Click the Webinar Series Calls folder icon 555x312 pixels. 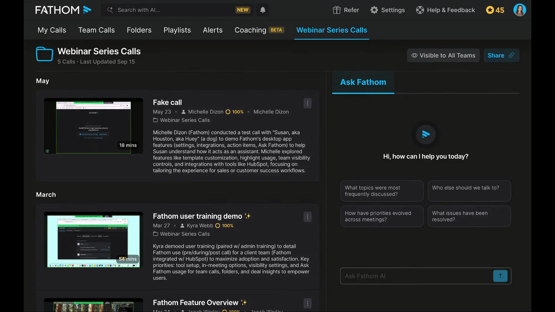click(44, 54)
